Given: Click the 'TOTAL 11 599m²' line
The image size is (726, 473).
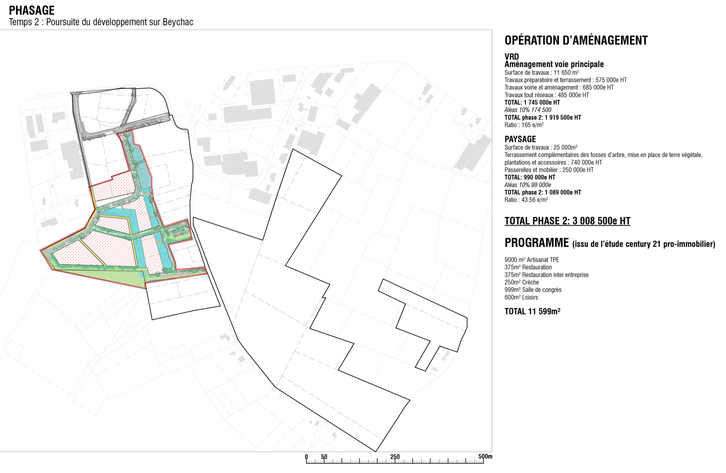Looking at the screenshot, I should [x=532, y=311].
